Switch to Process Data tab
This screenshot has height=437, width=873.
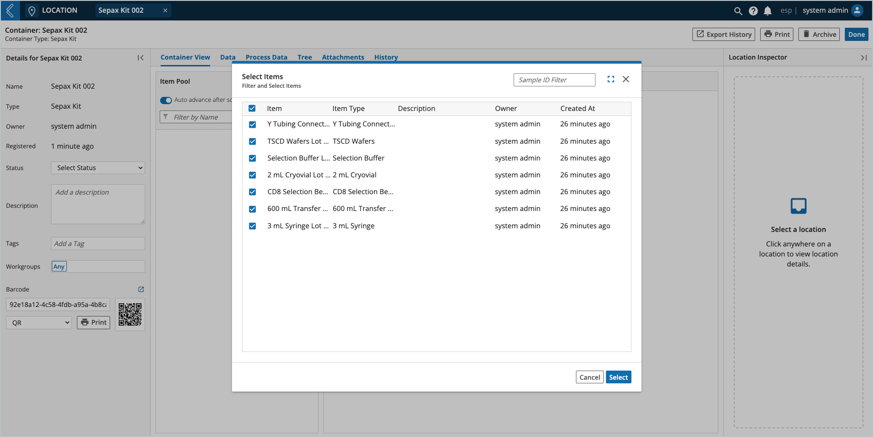[x=267, y=57]
